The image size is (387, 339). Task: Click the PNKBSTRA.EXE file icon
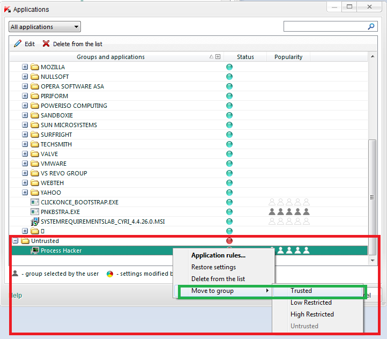coord(35,212)
